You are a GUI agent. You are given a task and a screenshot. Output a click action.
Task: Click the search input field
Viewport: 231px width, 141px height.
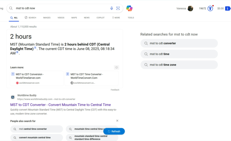60,8
